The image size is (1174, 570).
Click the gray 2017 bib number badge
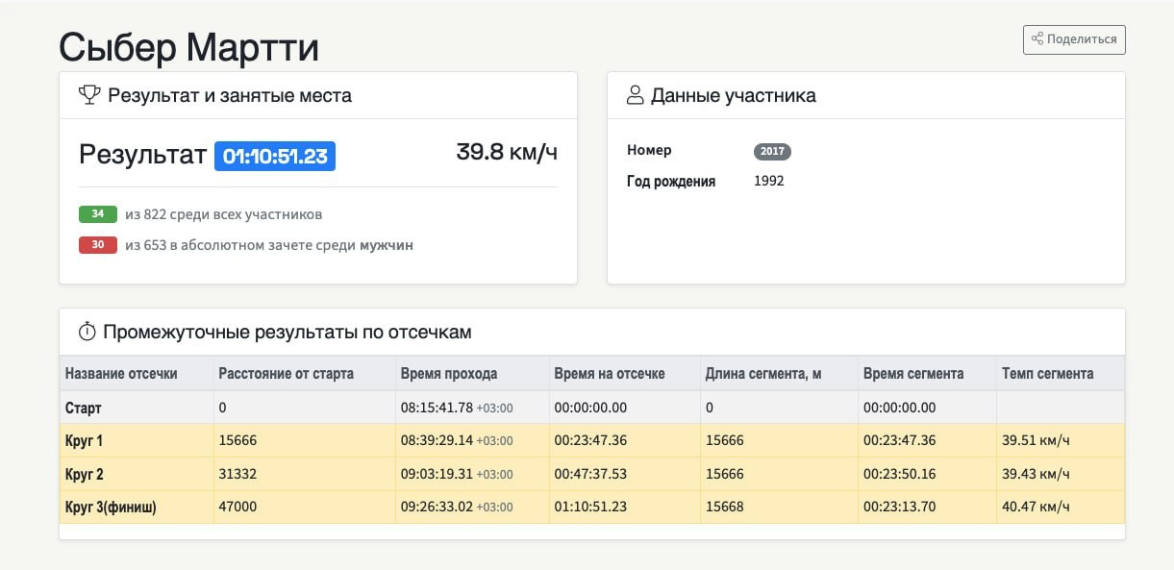[x=772, y=151]
